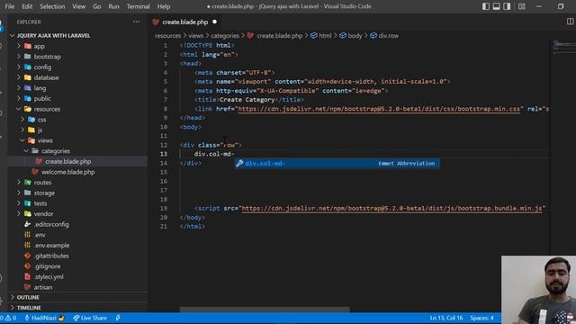
Task: Expand the lang folder chevron
Action: pos(19,88)
